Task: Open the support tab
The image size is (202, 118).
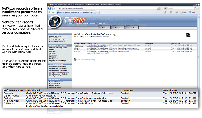Action: tap(118, 27)
